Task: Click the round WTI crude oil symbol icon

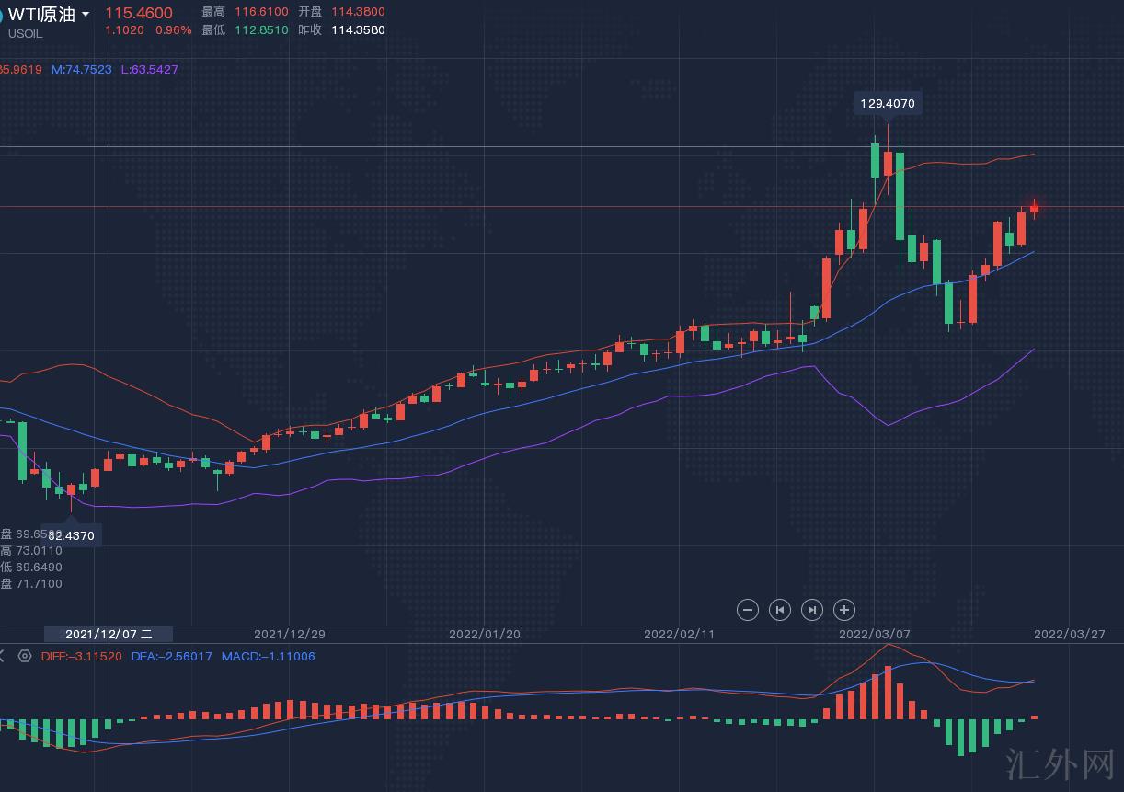Action: click(2, 16)
